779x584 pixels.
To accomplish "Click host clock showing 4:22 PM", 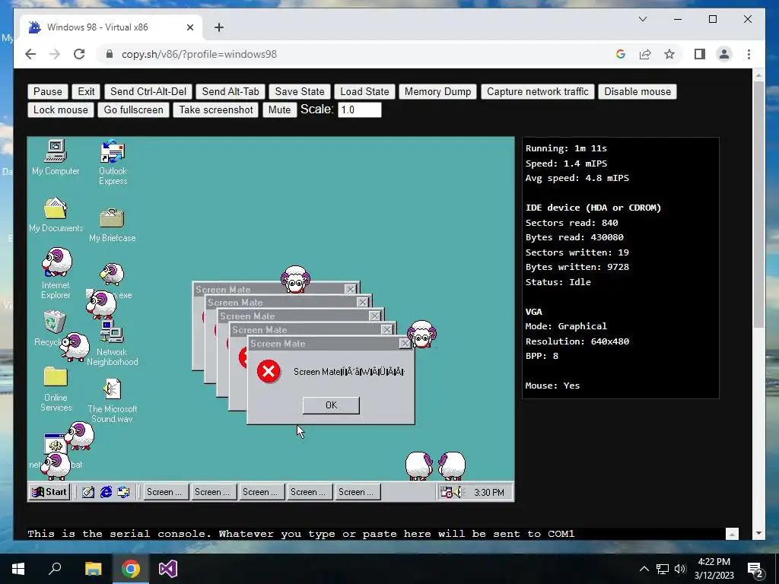I will (x=714, y=562).
